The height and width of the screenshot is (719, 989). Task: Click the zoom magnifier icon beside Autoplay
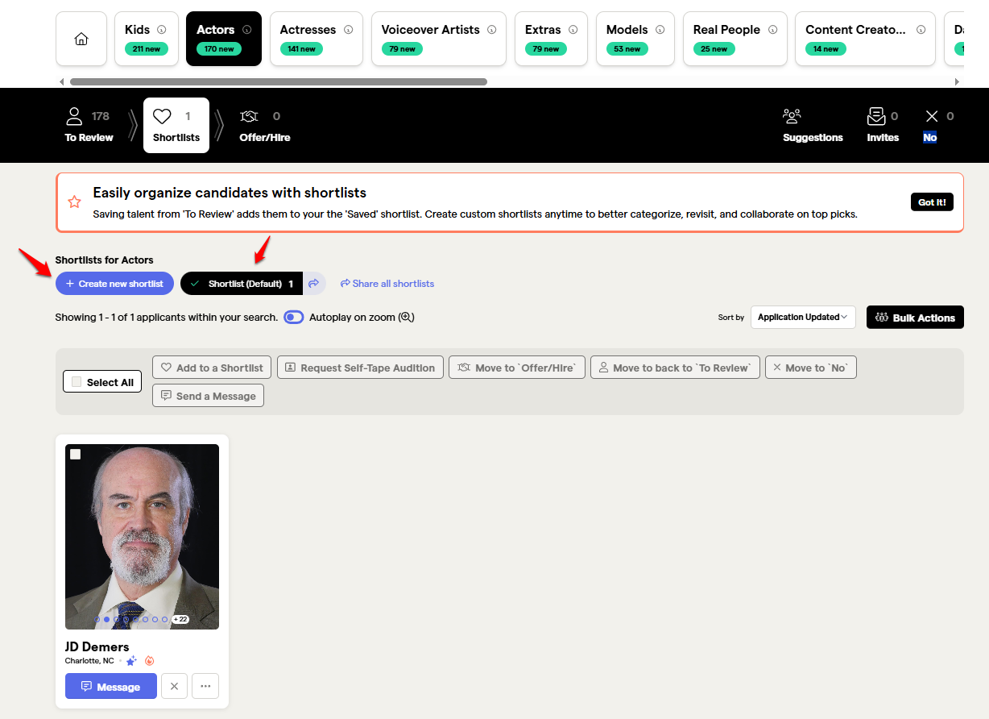(406, 318)
